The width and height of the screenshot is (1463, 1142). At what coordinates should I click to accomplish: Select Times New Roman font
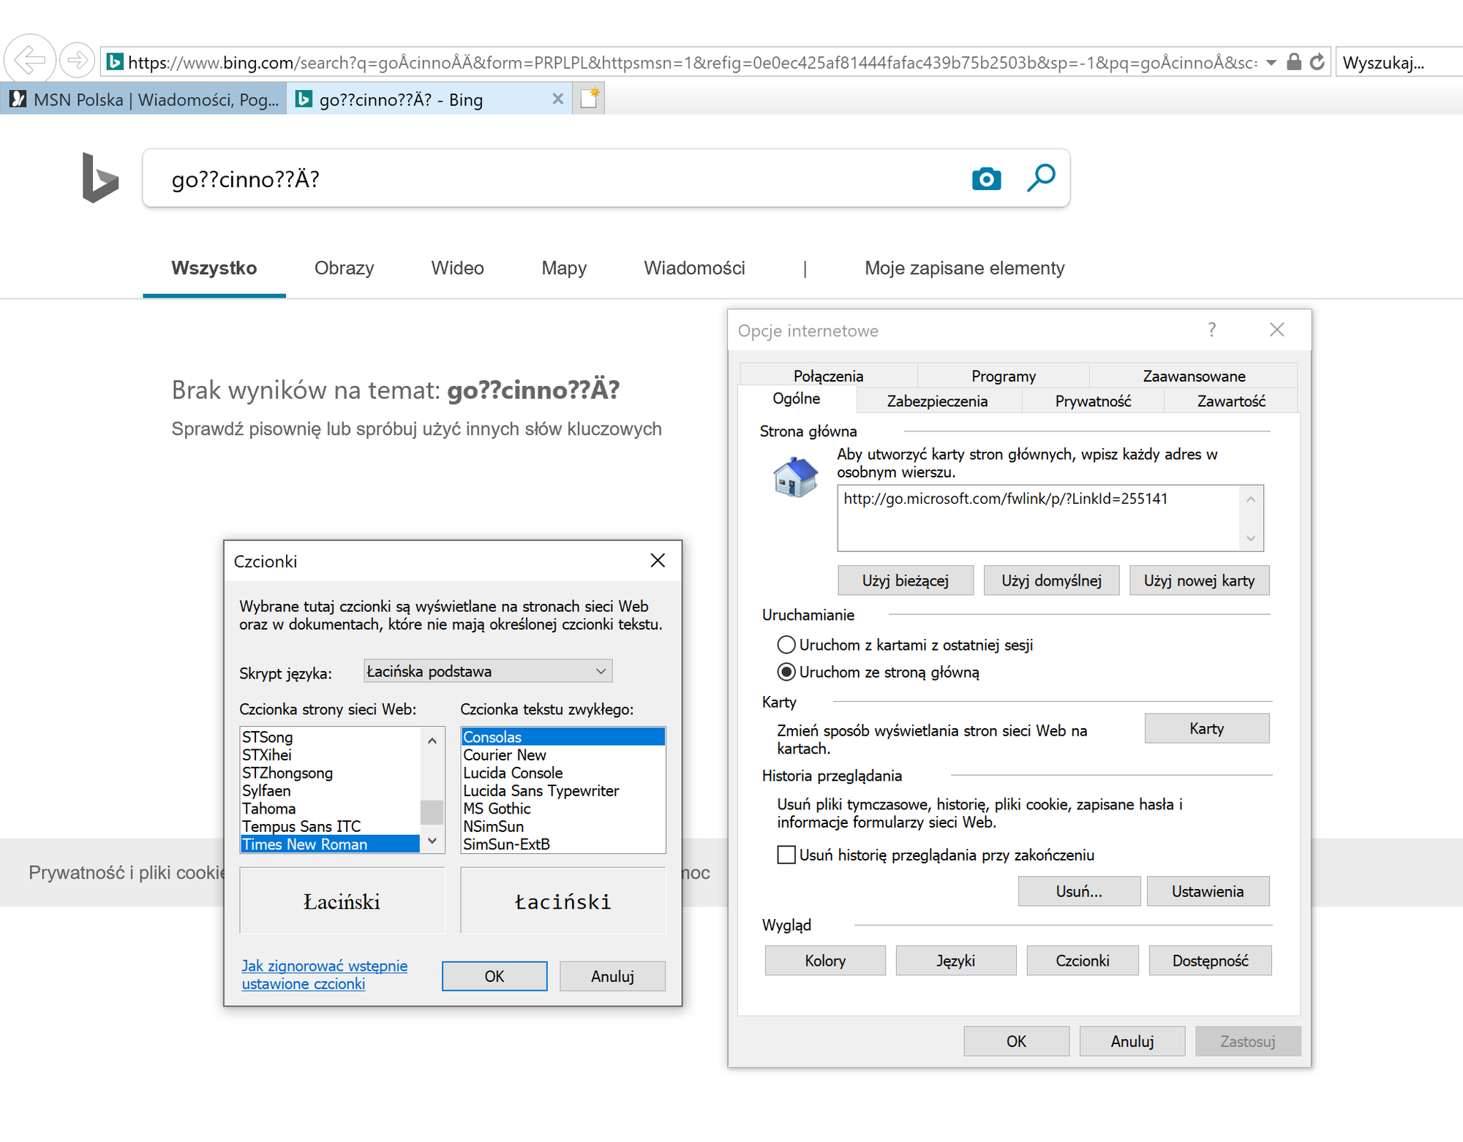coord(330,844)
